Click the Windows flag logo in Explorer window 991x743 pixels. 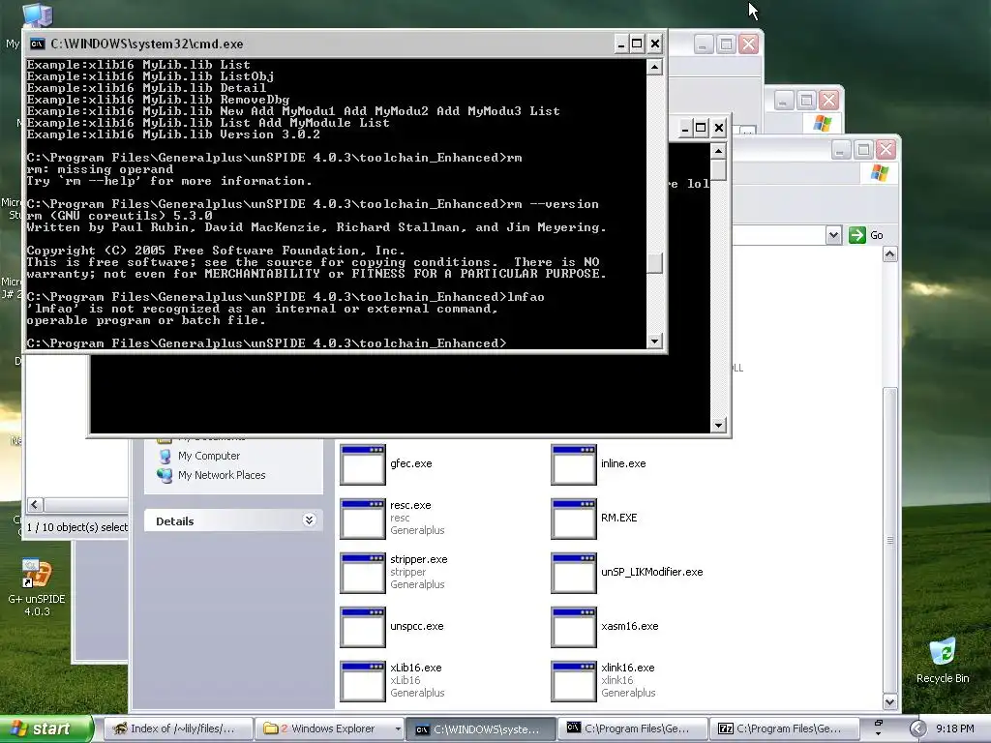[x=879, y=172]
